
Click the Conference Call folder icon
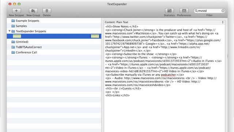(x=13, y=52)
